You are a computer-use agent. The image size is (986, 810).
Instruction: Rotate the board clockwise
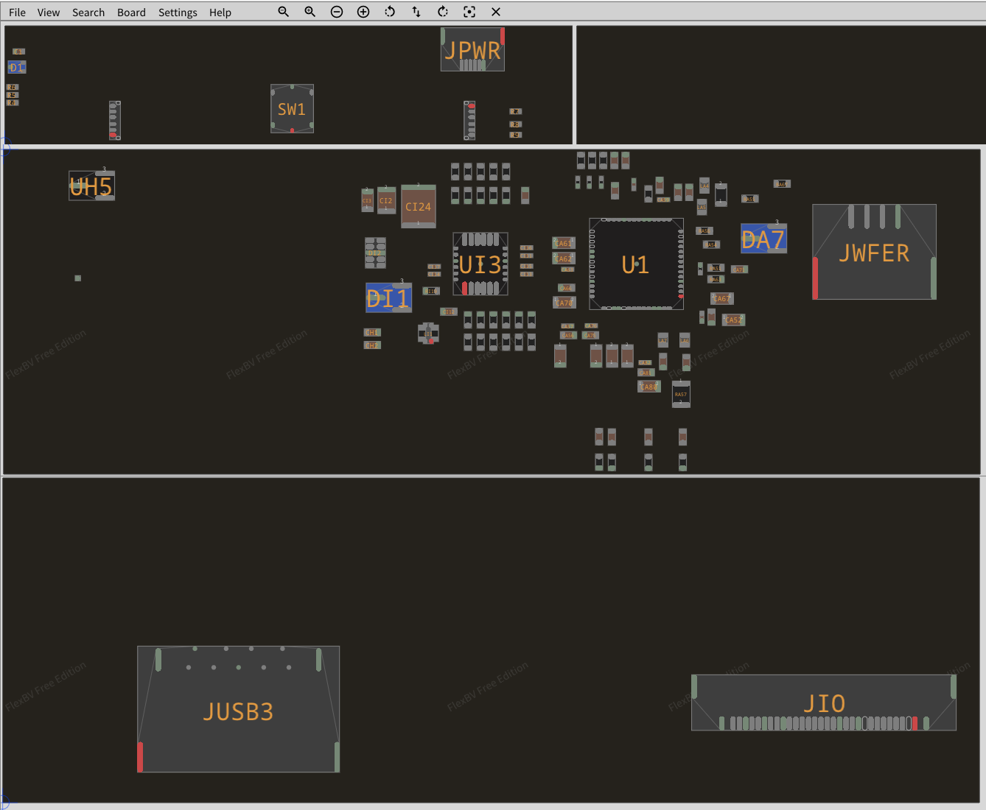[443, 12]
